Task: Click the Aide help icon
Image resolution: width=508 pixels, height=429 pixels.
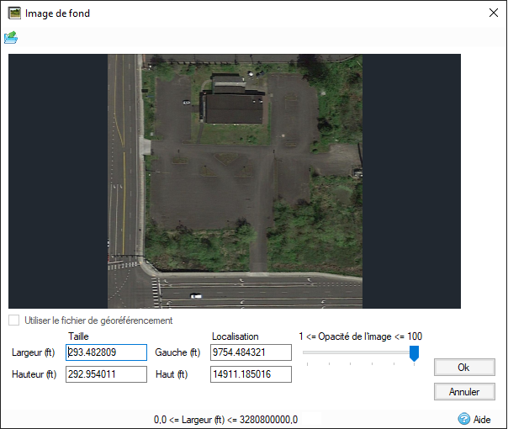Action: click(x=464, y=419)
